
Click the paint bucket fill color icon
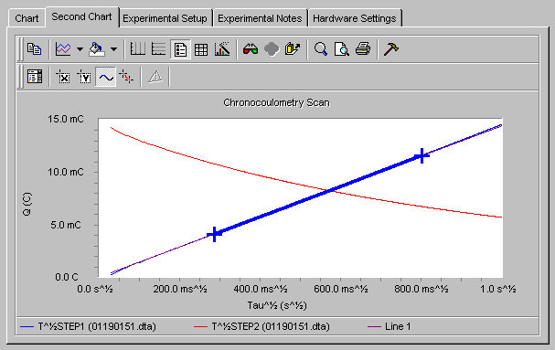[97, 48]
